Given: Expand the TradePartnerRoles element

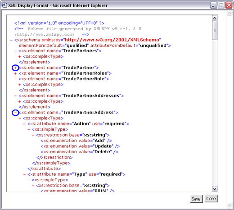Looking at the screenshot, I should coord(15,73).
